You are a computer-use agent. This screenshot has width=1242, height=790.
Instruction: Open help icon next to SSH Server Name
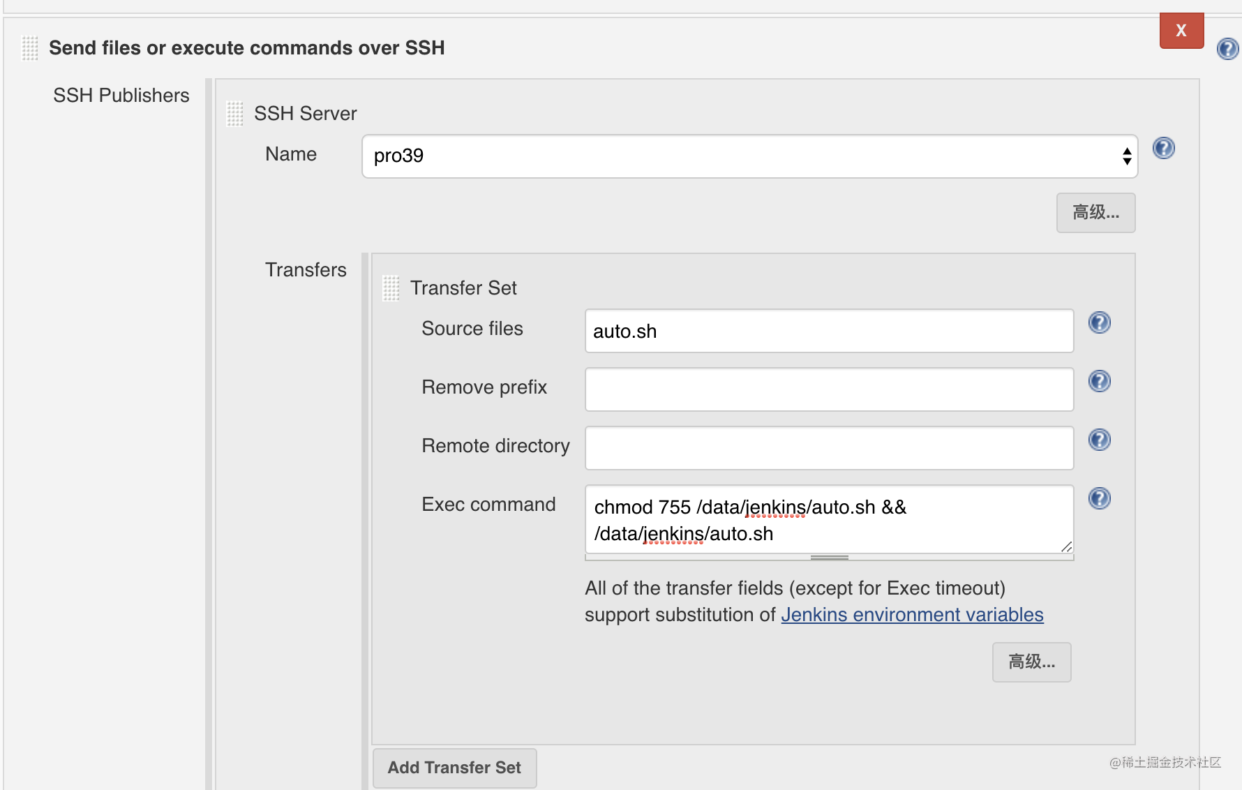coord(1163,148)
